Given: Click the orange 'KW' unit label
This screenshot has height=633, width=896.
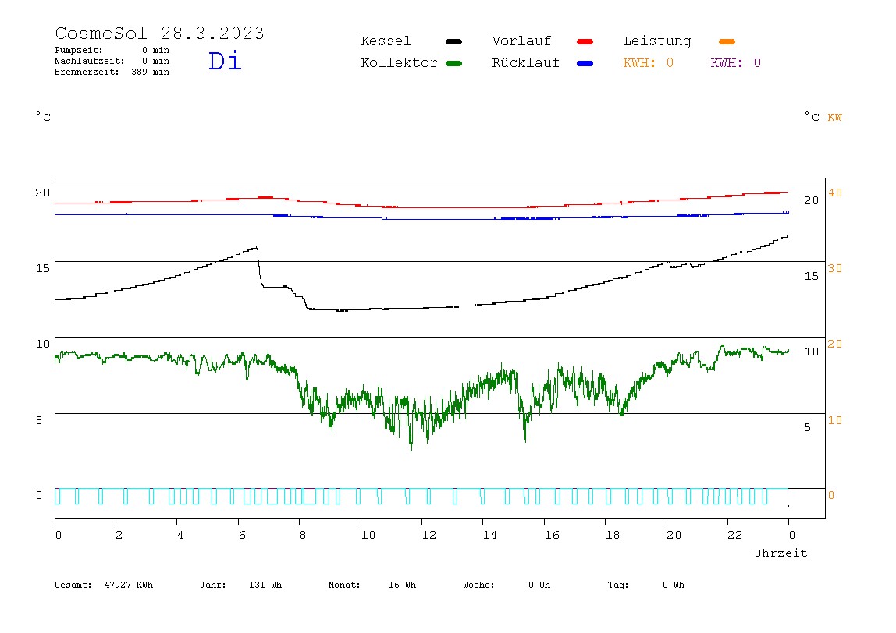Looking at the screenshot, I should (x=835, y=118).
